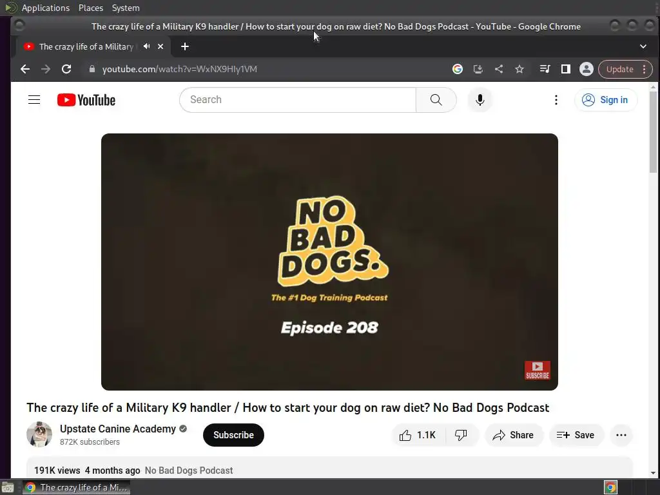Image resolution: width=660 pixels, height=495 pixels.
Task: Click the video player to pause
Action: click(x=329, y=262)
